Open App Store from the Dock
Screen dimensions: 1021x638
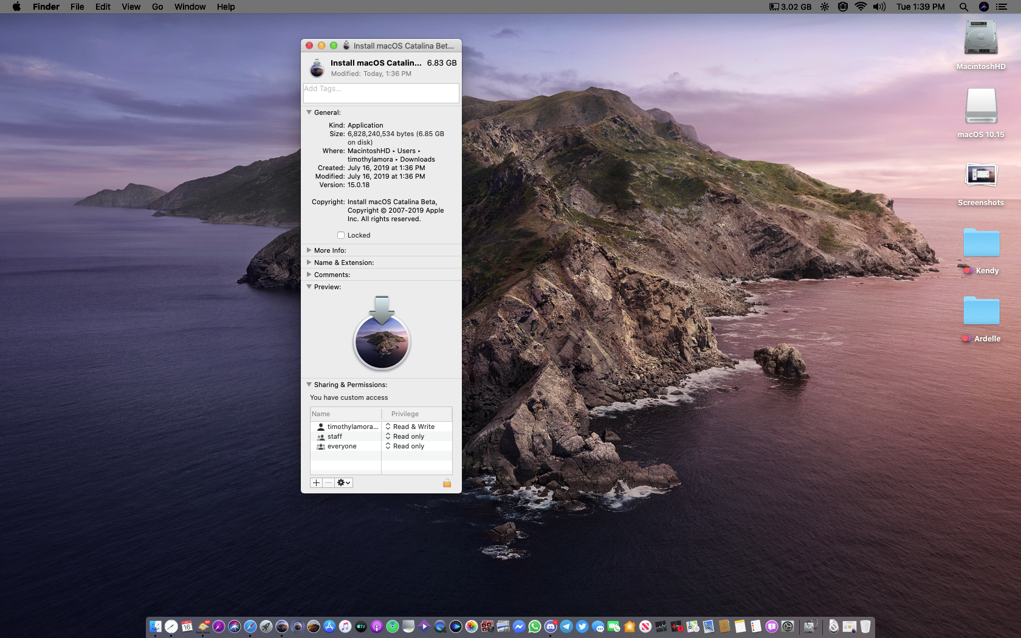pyautogui.click(x=329, y=626)
